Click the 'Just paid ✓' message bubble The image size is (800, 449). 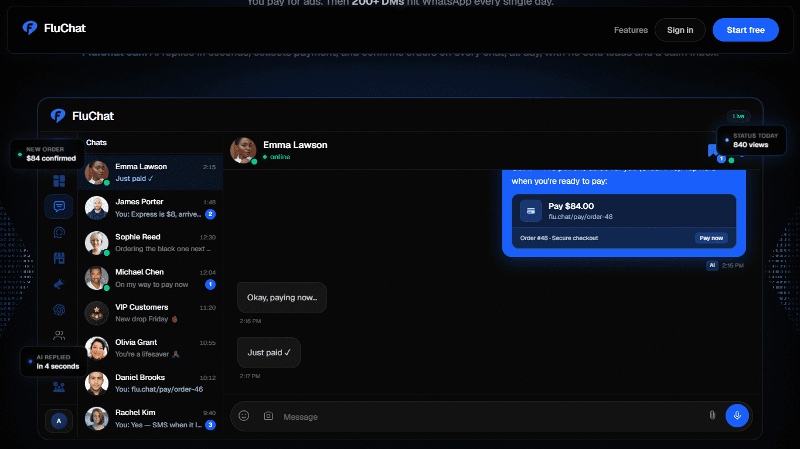click(269, 352)
